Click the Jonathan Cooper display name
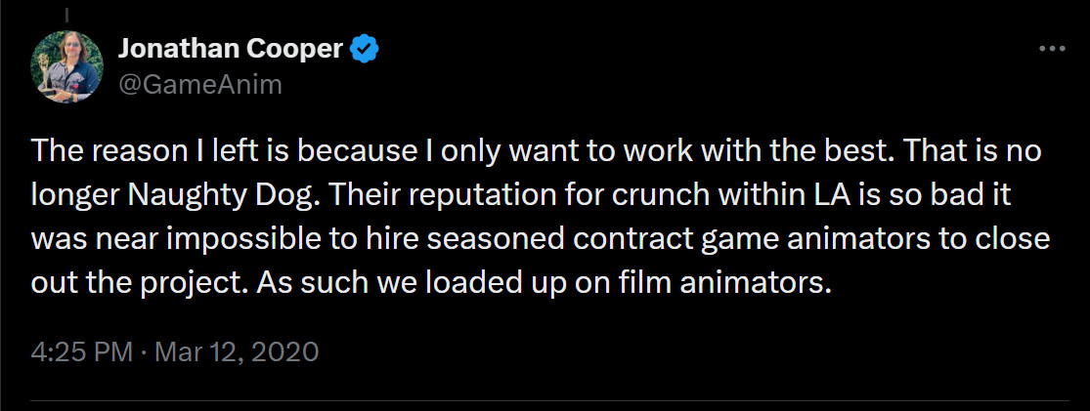 [x=230, y=50]
